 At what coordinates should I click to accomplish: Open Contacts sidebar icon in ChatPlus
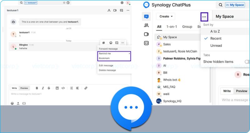point(146,25)
